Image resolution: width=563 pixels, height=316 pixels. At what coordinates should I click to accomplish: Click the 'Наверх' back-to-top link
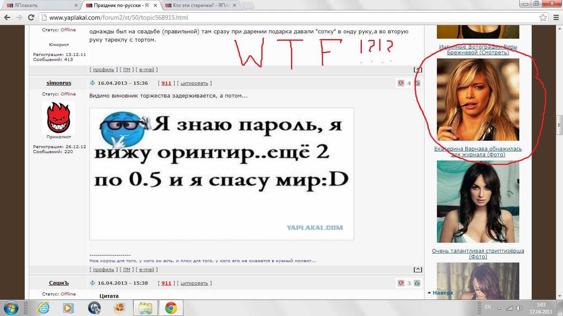point(443,293)
